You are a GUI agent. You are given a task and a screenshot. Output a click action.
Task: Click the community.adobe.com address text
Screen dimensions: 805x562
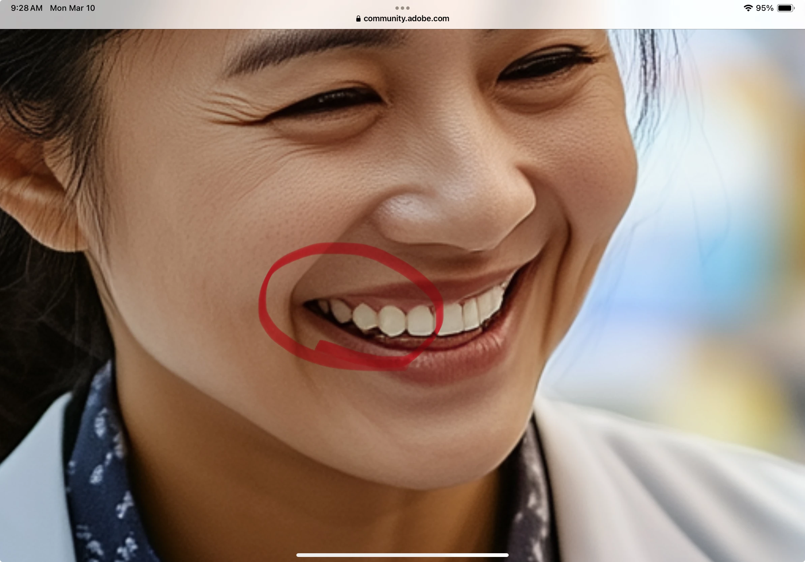tap(406, 19)
